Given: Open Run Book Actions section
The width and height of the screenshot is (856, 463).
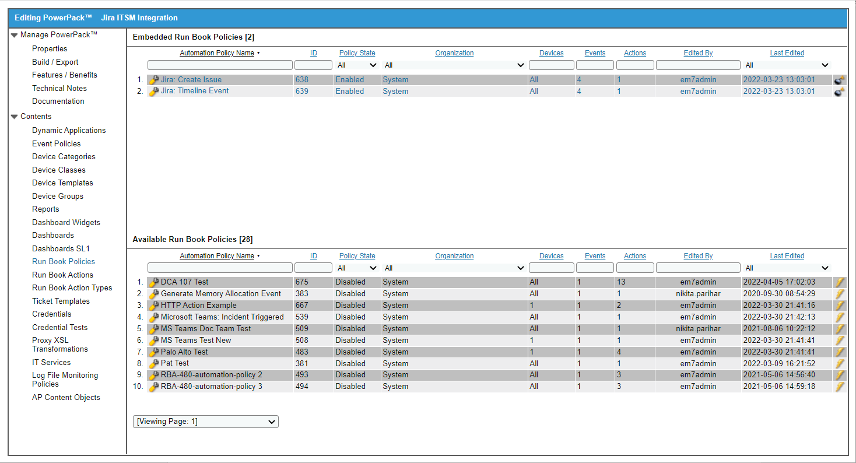Looking at the screenshot, I should [62, 275].
